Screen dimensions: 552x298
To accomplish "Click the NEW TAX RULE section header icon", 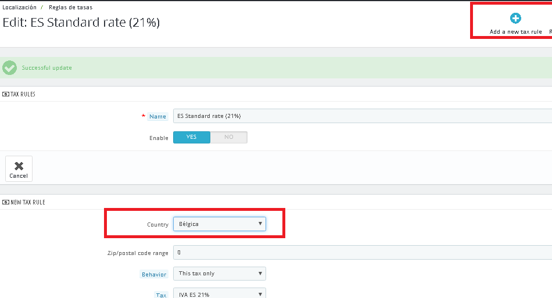I will pos(6,202).
